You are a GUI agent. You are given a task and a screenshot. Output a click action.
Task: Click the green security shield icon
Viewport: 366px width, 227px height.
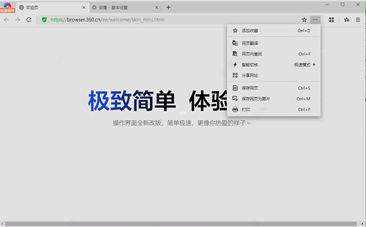pyautogui.click(x=44, y=20)
